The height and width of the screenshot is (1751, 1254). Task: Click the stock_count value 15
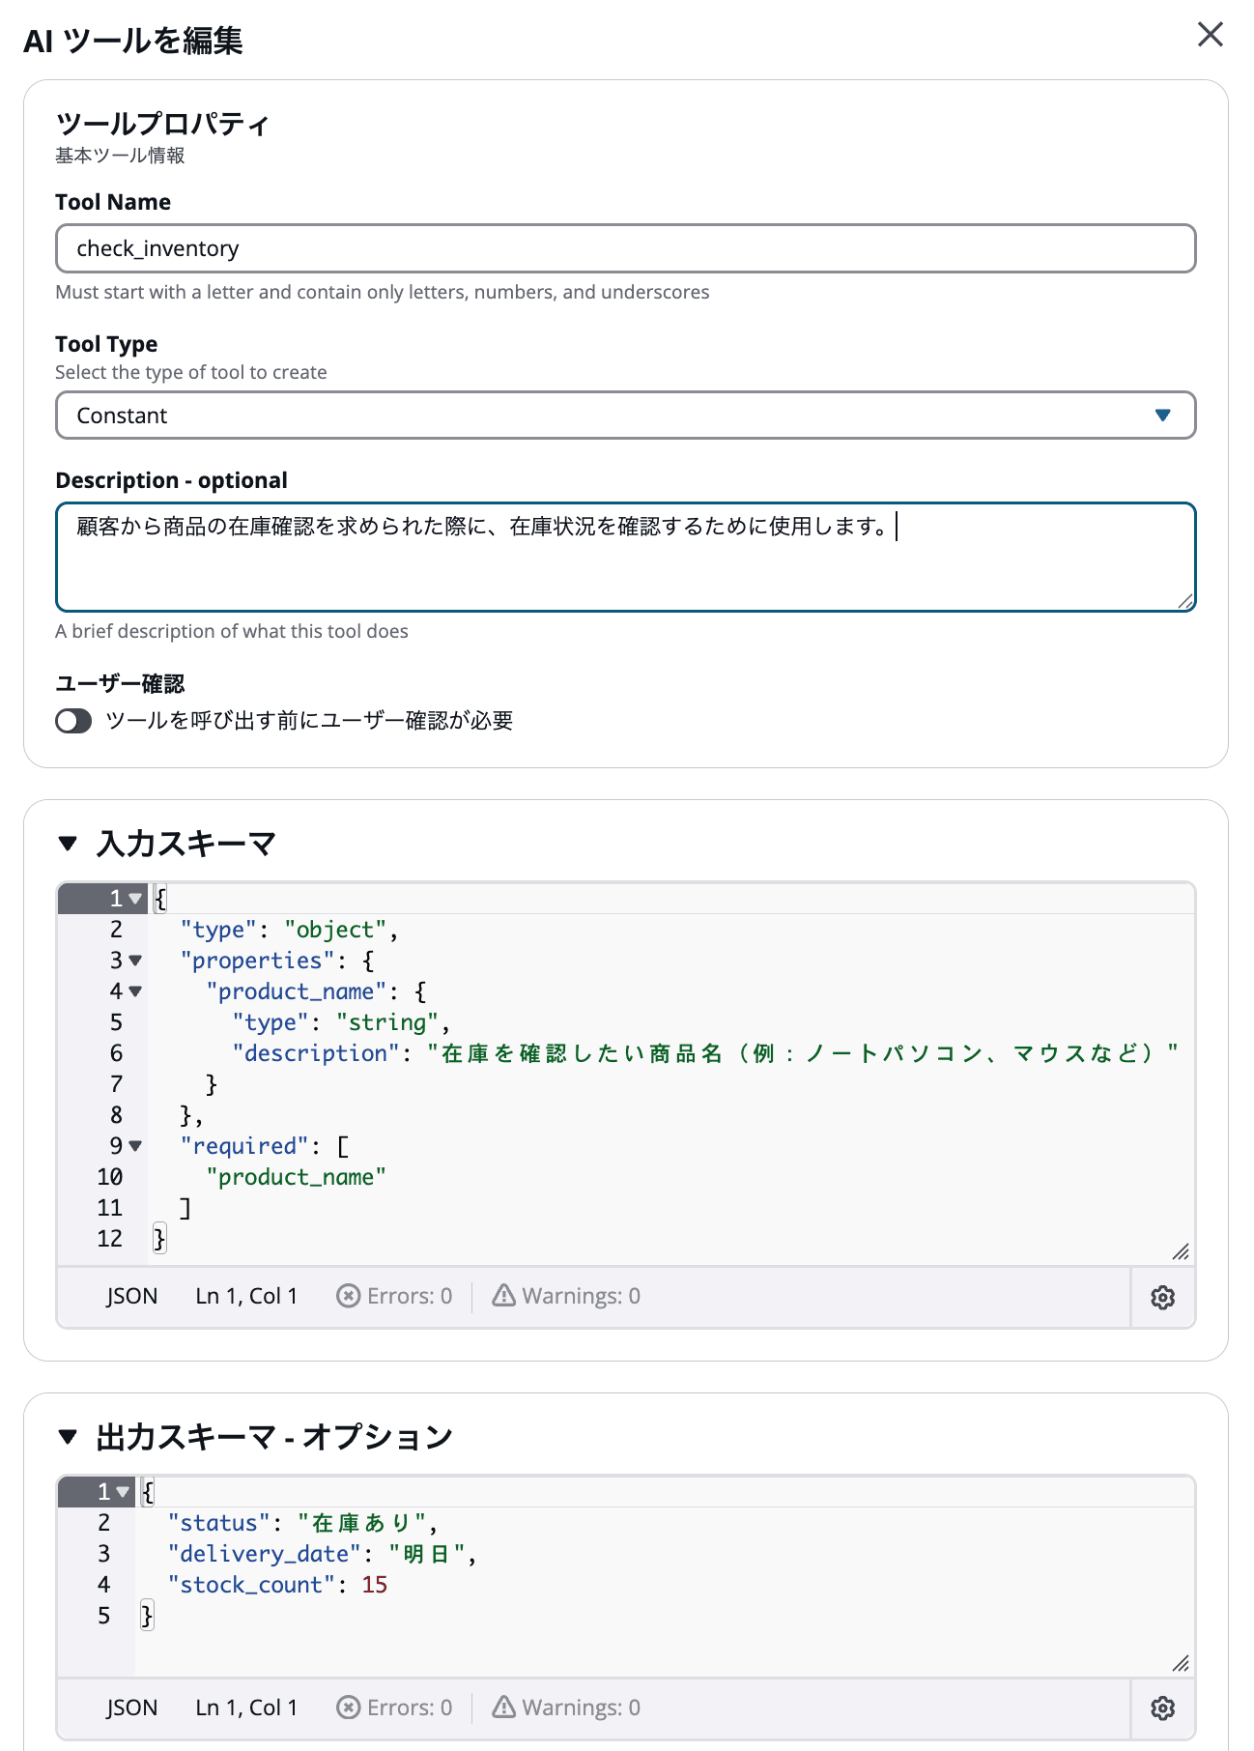point(375,1585)
